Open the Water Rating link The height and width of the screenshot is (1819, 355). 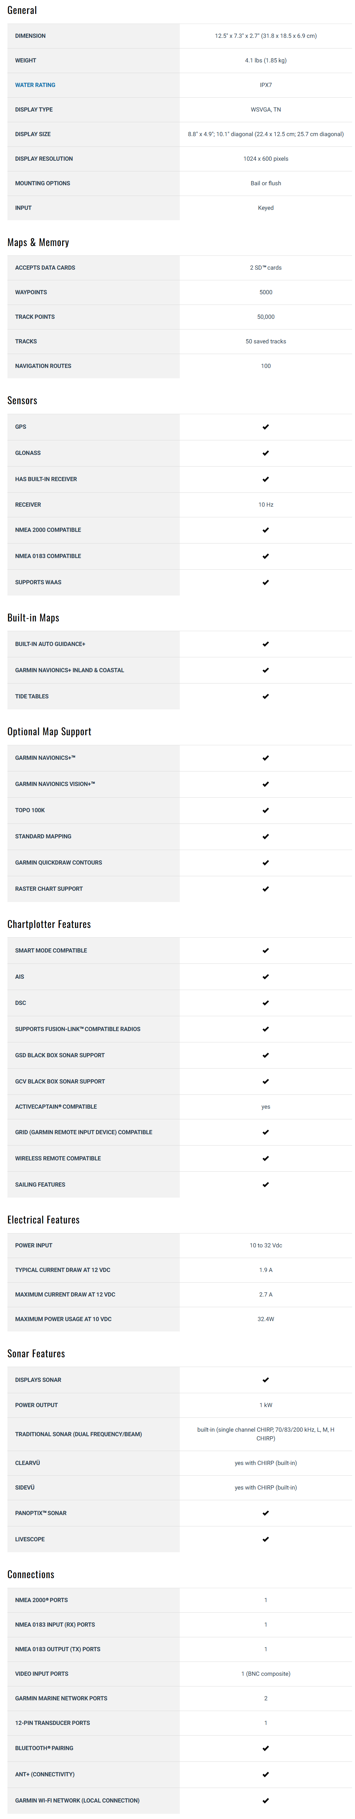click(35, 85)
